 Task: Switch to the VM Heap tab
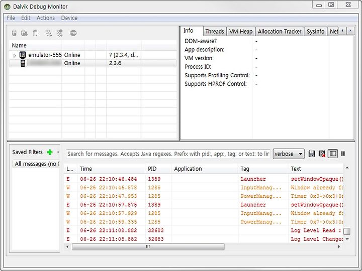coord(241,32)
